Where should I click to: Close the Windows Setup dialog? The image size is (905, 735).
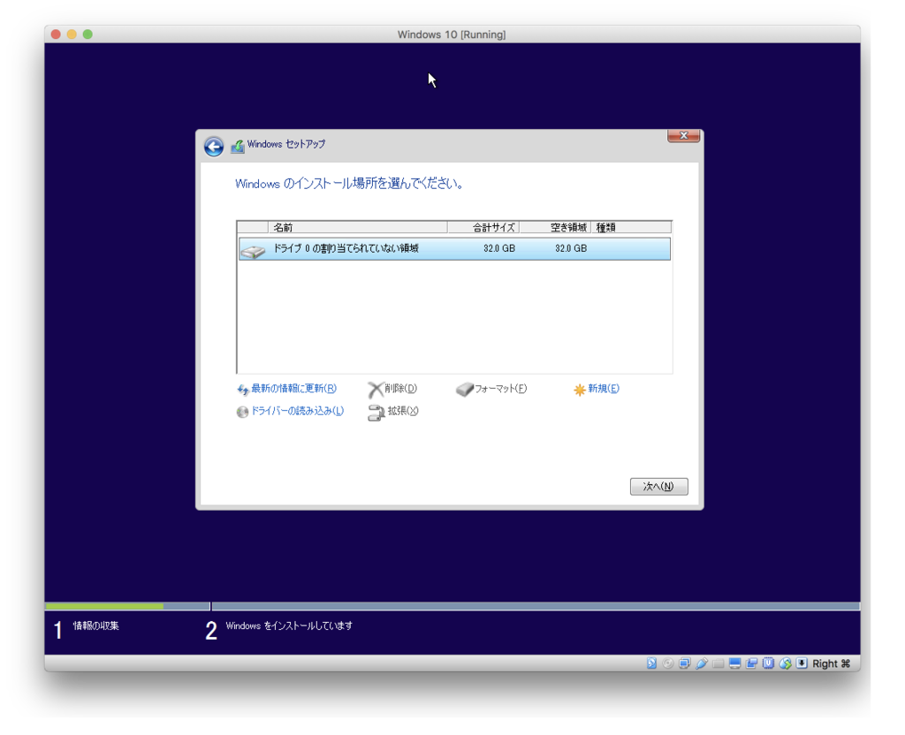pos(683,135)
